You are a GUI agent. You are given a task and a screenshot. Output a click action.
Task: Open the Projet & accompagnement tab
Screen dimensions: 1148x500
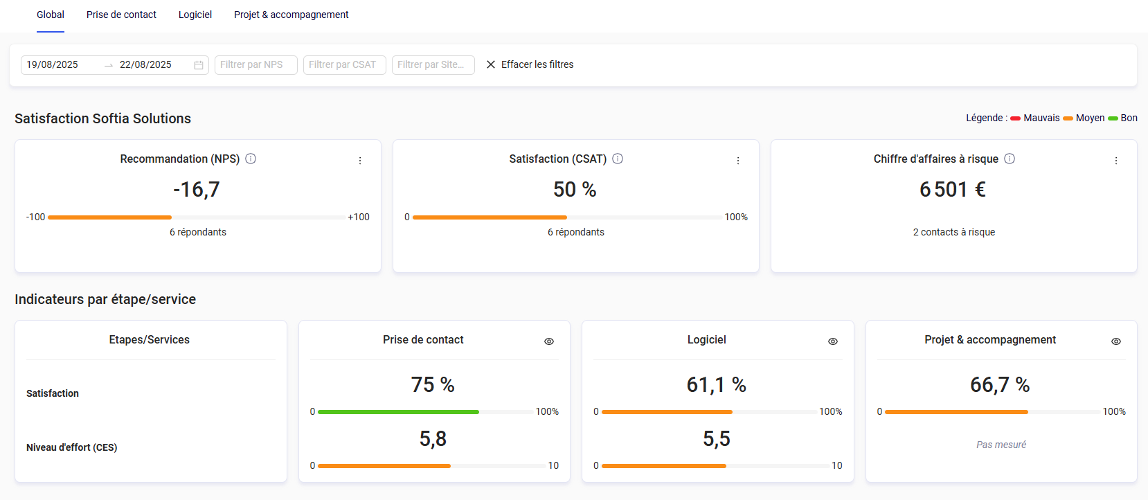click(x=291, y=15)
